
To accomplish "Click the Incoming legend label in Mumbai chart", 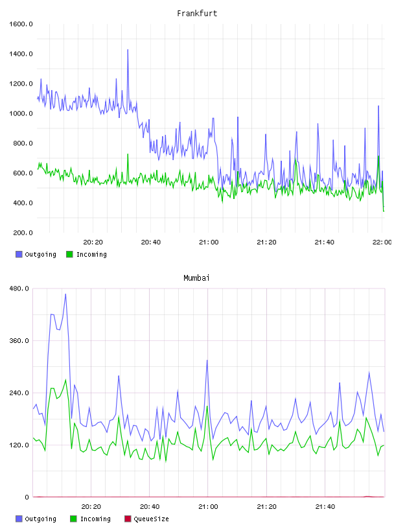I will click(95, 519).
